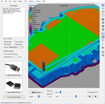The image size is (105, 104).
Task: Open the Tools menu
Action: click(25, 1)
